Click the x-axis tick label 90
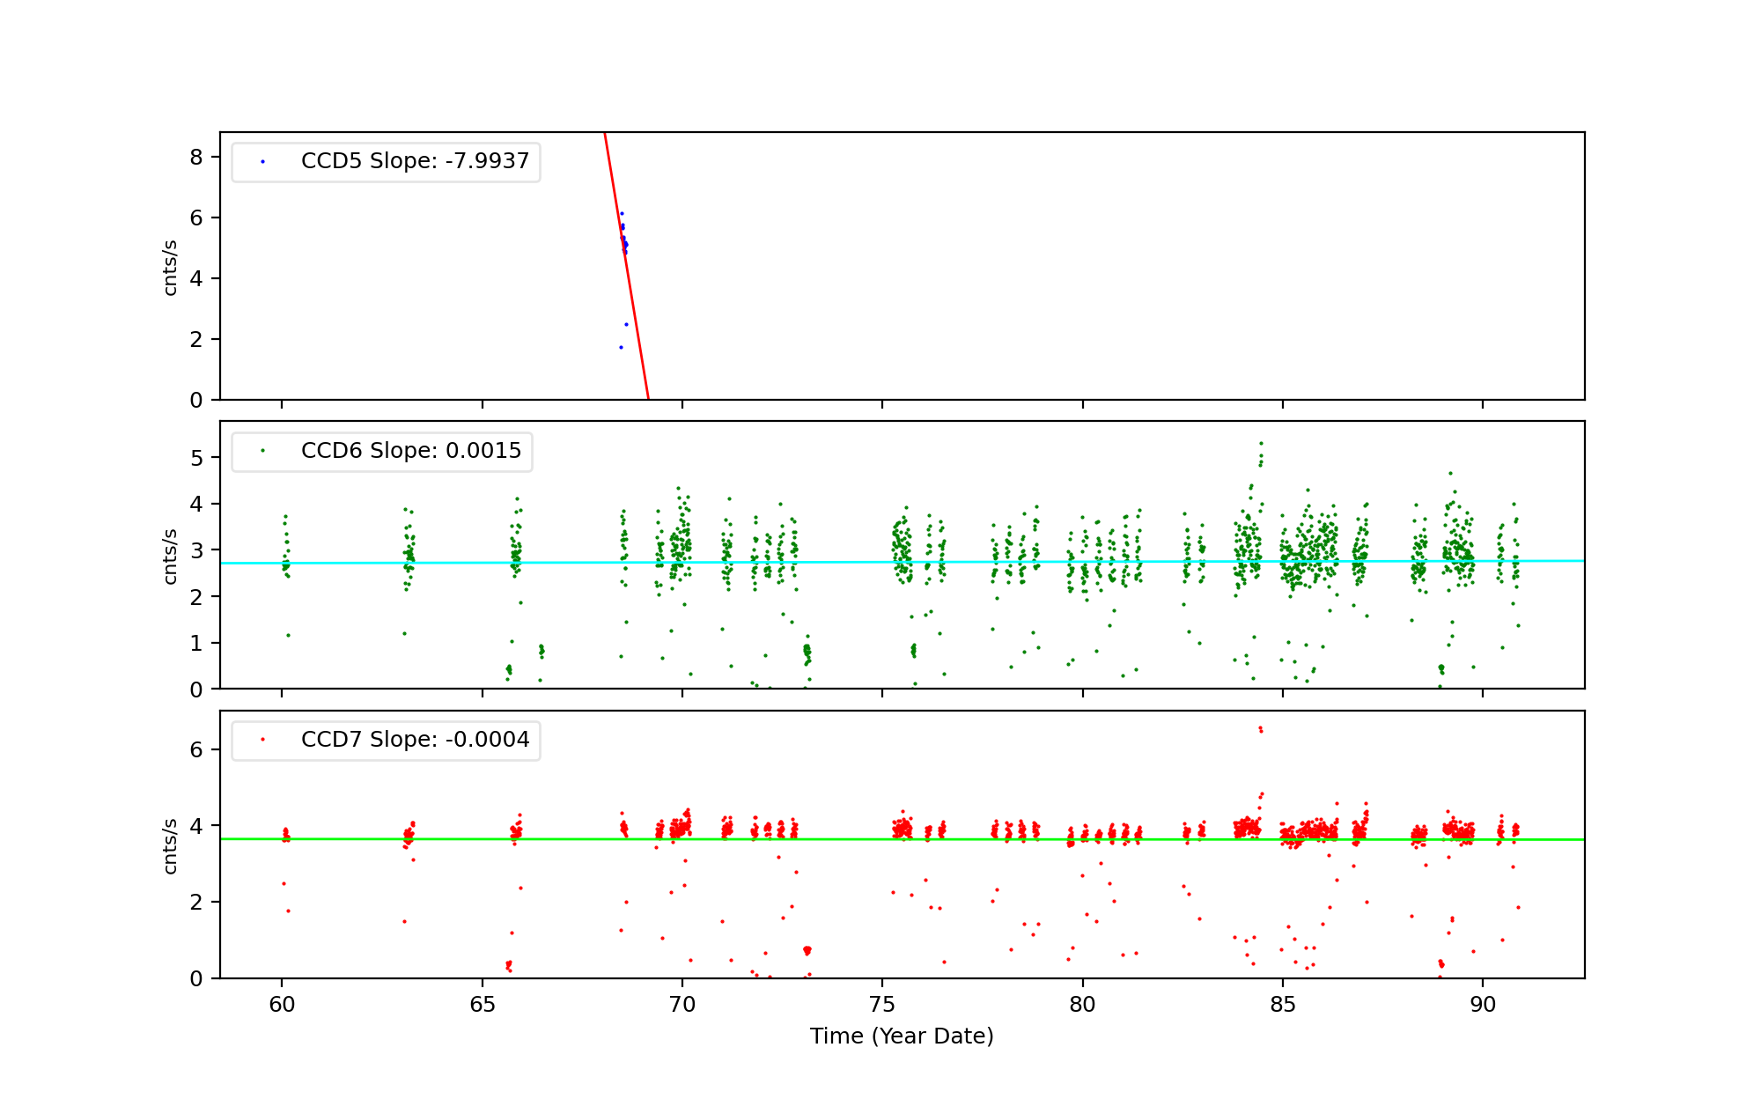Image resolution: width=1761 pixels, height=1099 pixels. coord(1483,1005)
